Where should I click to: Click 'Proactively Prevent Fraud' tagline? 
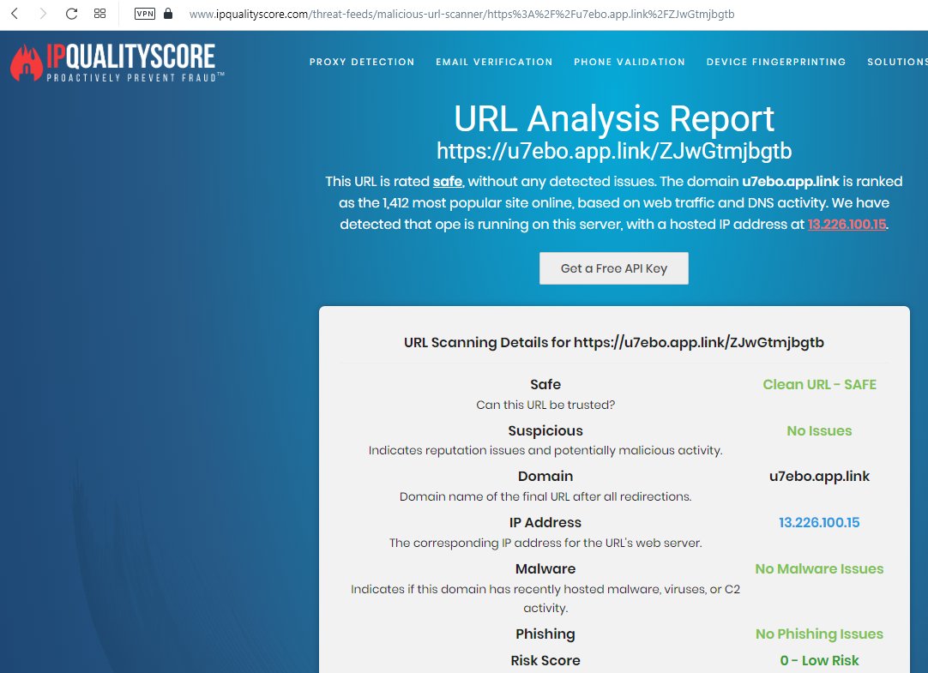(x=135, y=77)
